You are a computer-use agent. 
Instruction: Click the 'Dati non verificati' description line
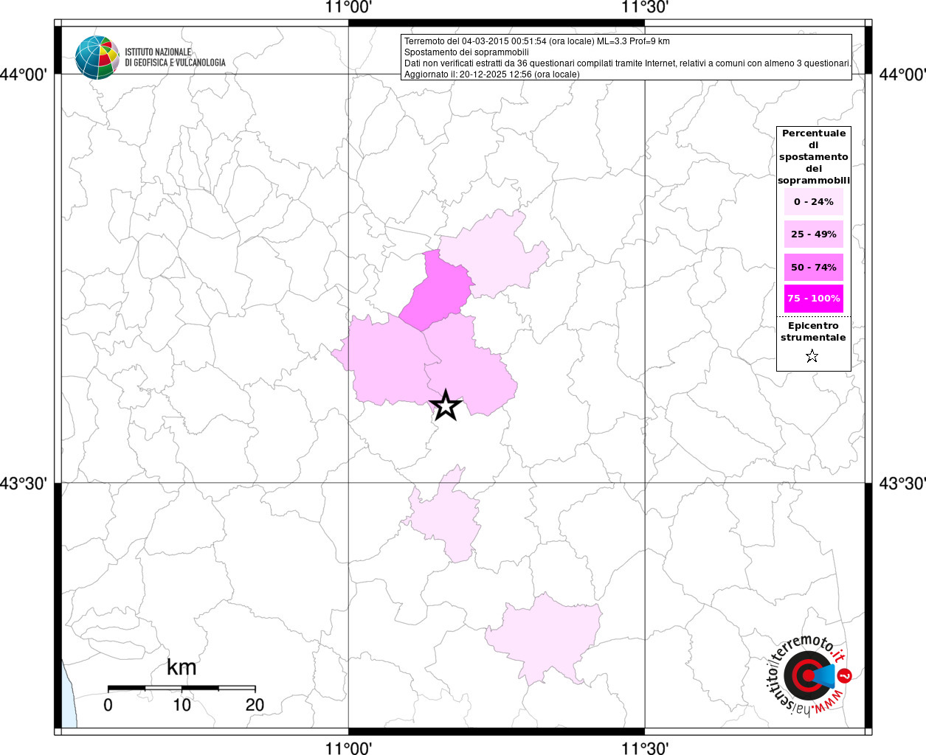627,63
